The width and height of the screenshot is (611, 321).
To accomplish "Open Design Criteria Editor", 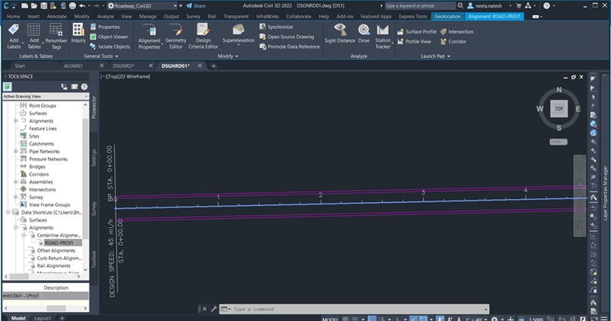I will (x=203, y=36).
